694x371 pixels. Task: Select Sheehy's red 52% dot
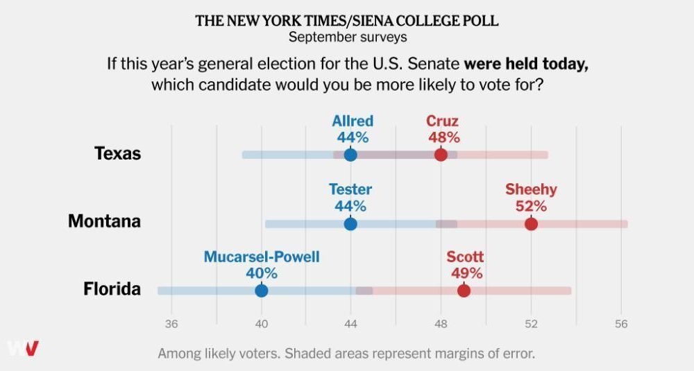[531, 224]
